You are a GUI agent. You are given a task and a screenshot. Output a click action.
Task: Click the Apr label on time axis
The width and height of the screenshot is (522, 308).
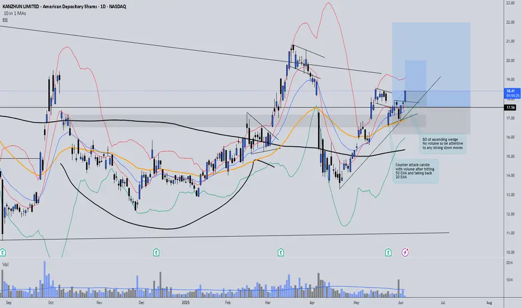point(312,302)
